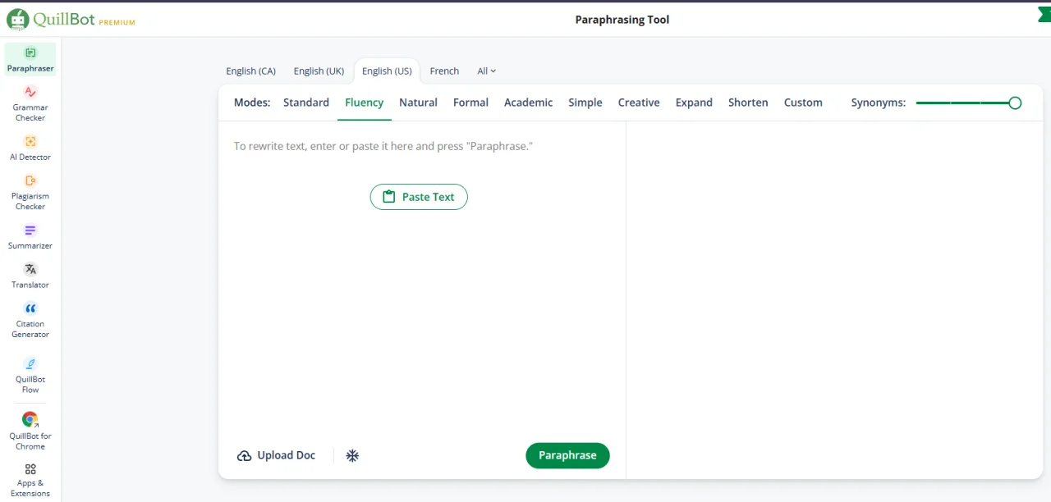Open the Grammar Checker tool

click(30, 103)
